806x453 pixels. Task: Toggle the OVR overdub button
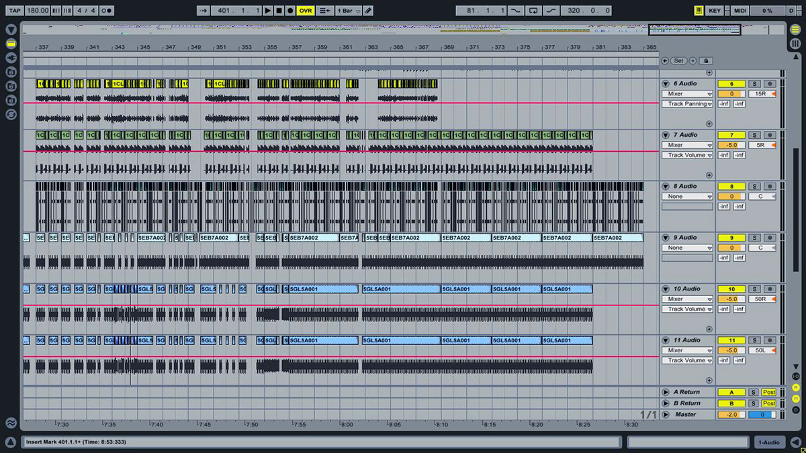coord(306,11)
